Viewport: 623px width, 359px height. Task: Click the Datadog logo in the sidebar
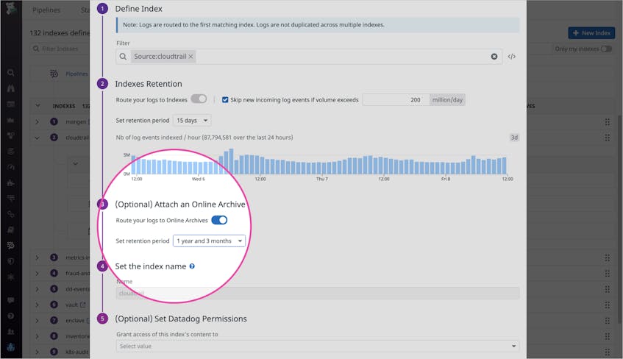point(11,8)
